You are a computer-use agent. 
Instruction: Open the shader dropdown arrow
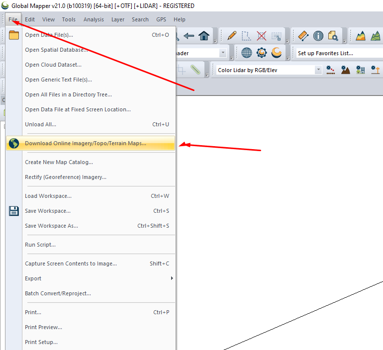point(223,53)
